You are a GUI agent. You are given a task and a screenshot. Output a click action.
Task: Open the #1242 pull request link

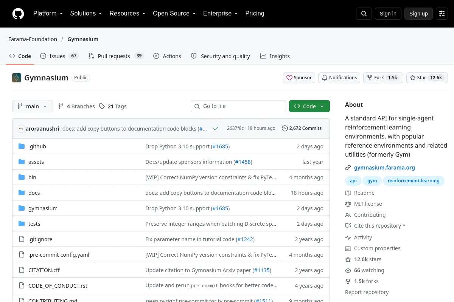245,239
